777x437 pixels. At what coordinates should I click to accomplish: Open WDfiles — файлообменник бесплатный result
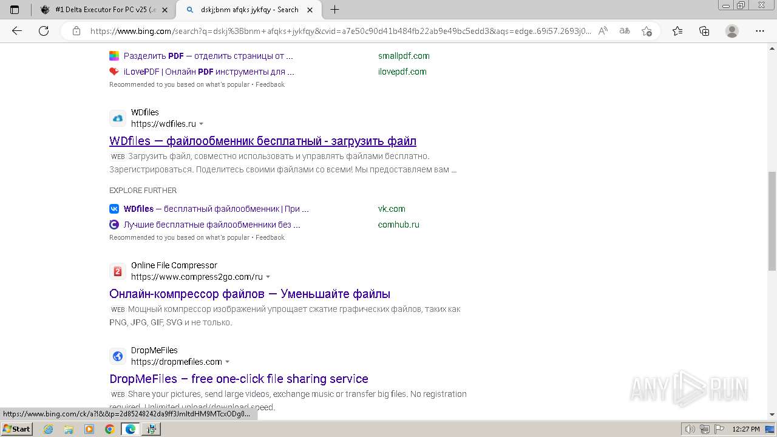[263, 141]
